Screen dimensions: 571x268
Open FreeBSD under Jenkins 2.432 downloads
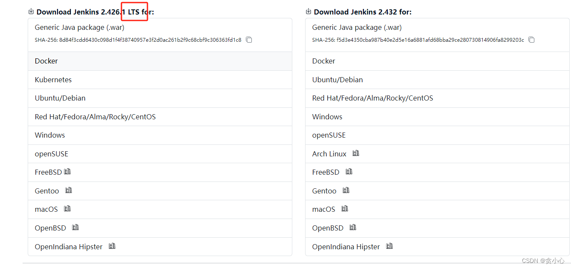tap(437, 172)
